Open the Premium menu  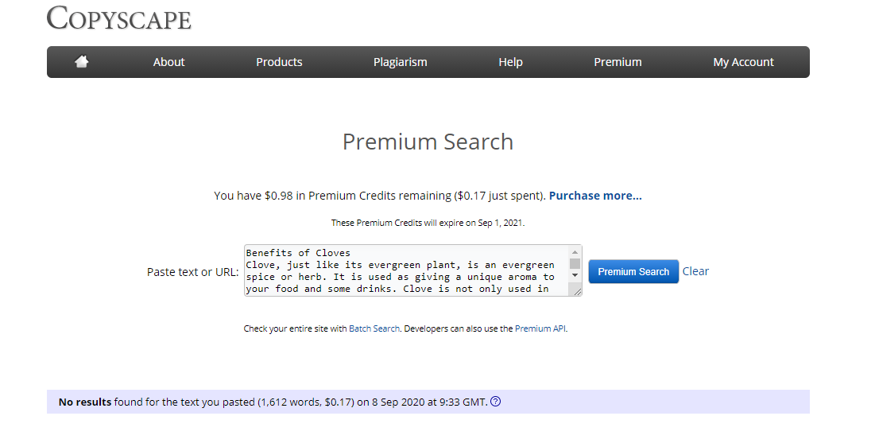click(618, 62)
